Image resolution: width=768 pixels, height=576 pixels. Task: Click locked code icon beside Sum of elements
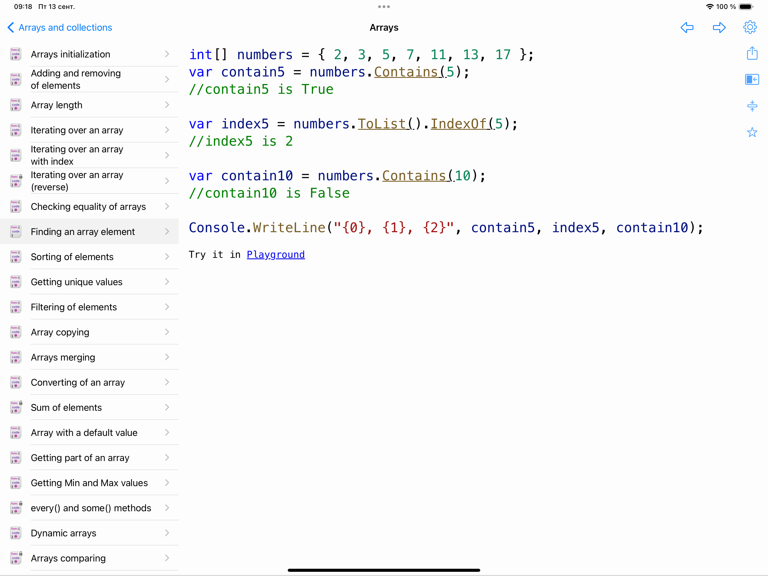[16, 407]
